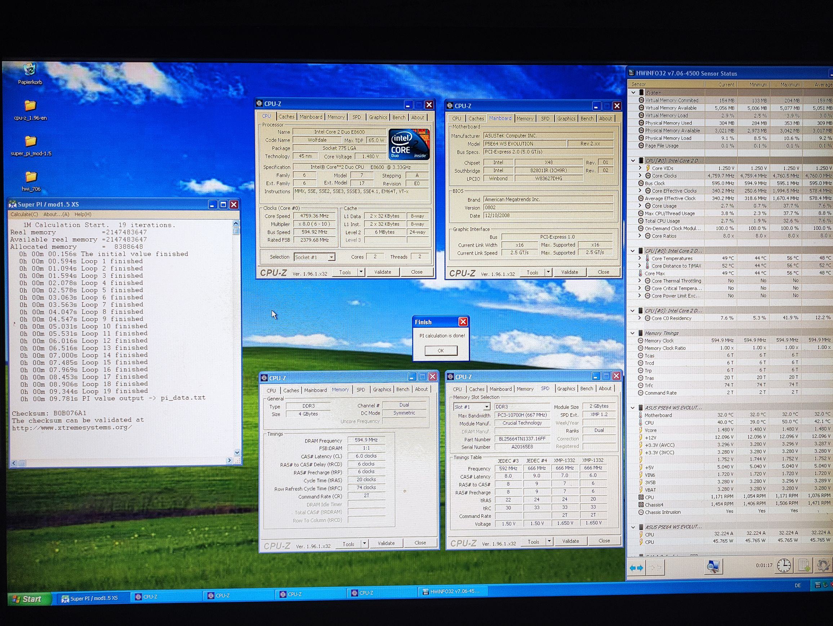Open HWiNFO settings gear icon
833x626 pixels.
tap(823, 565)
